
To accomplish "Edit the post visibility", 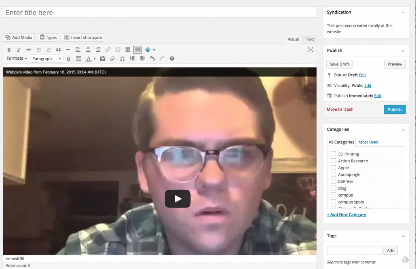I will (x=368, y=85).
